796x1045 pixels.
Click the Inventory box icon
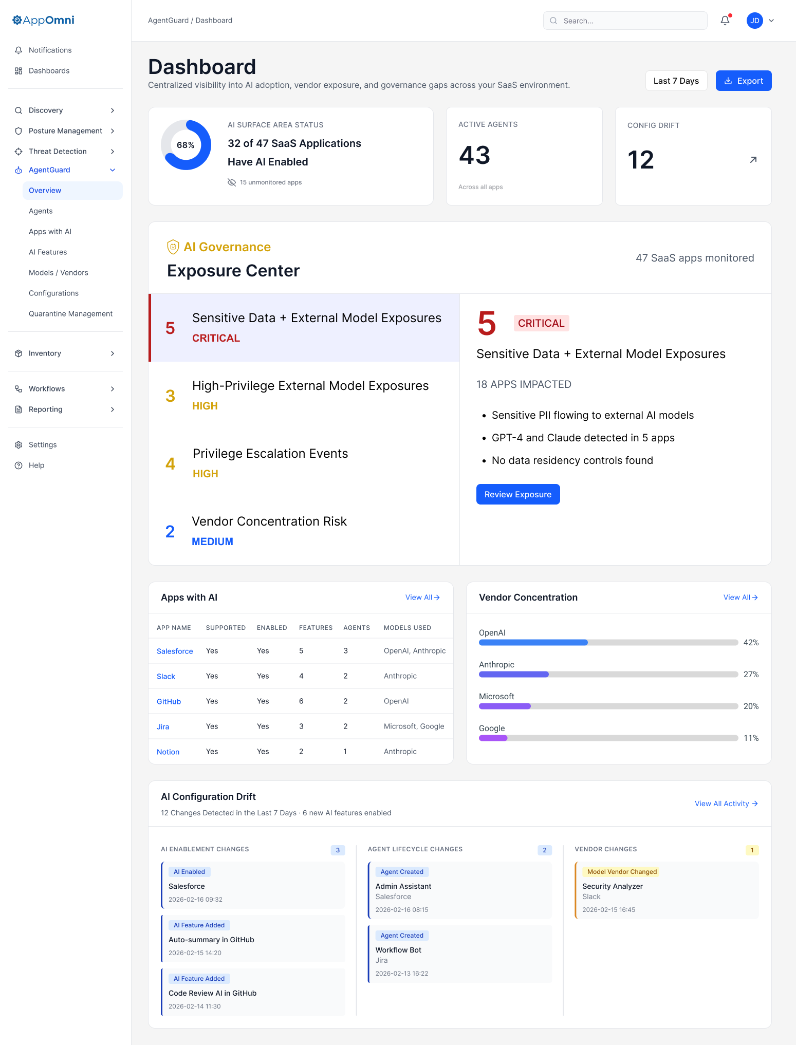[18, 353]
